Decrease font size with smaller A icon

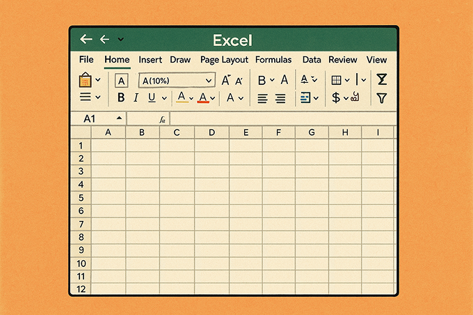tap(239, 81)
